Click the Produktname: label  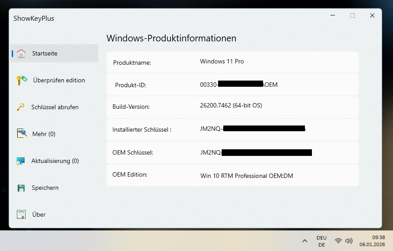tap(132, 63)
